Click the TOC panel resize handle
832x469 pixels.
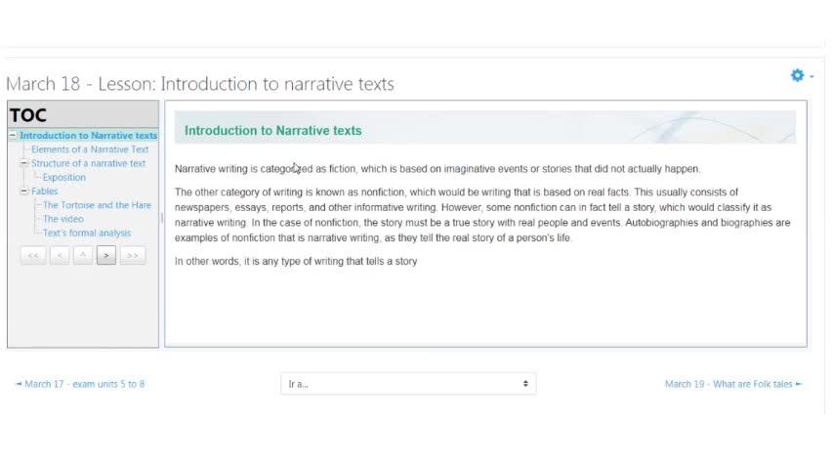(161, 219)
